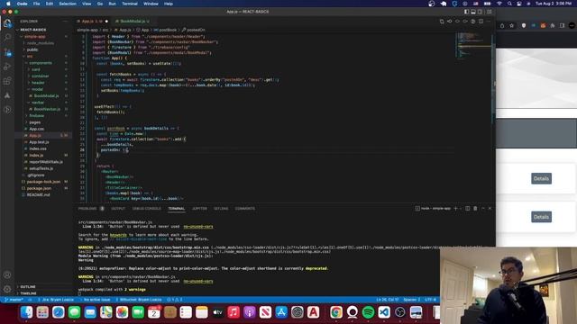
Task: Expand the public folder
Action: point(32,49)
